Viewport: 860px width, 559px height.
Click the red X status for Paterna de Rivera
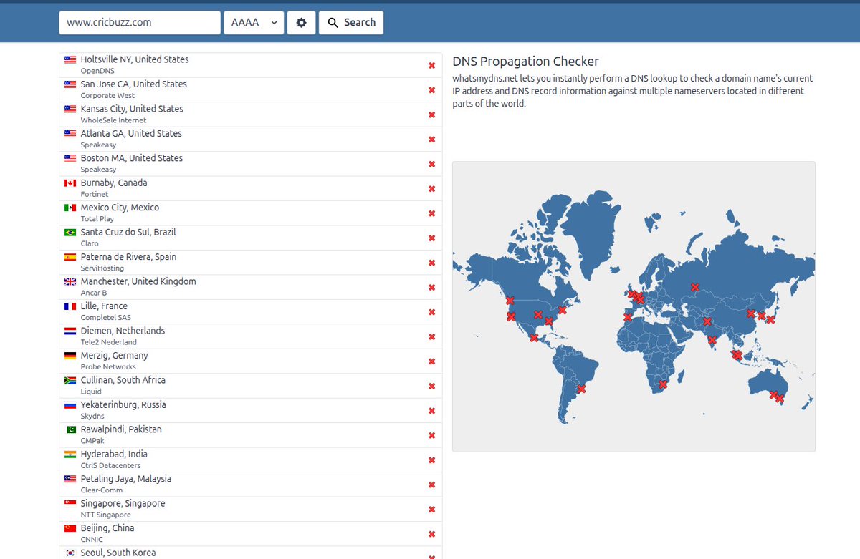coord(431,263)
